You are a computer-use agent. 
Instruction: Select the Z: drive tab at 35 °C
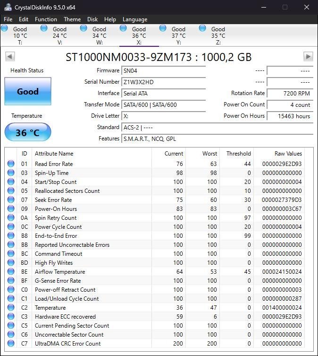(x=218, y=36)
